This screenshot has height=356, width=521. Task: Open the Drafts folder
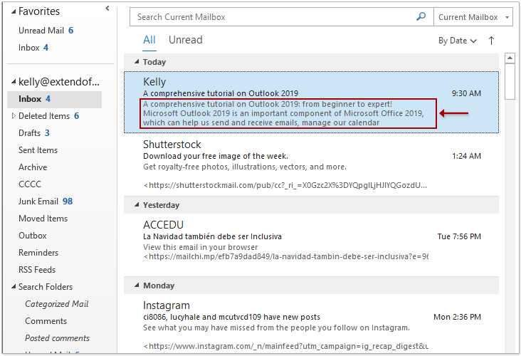tap(34, 133)
